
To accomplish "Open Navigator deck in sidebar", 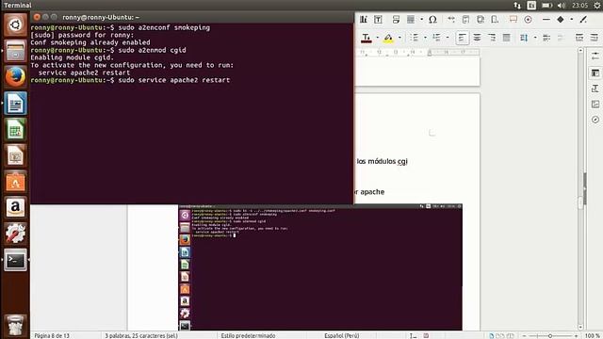I will (595, 120).
